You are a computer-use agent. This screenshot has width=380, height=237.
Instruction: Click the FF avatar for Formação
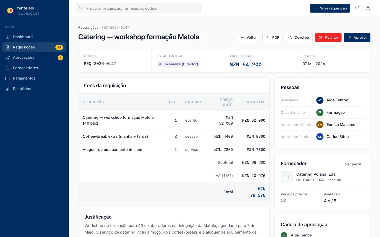[320, 112]
